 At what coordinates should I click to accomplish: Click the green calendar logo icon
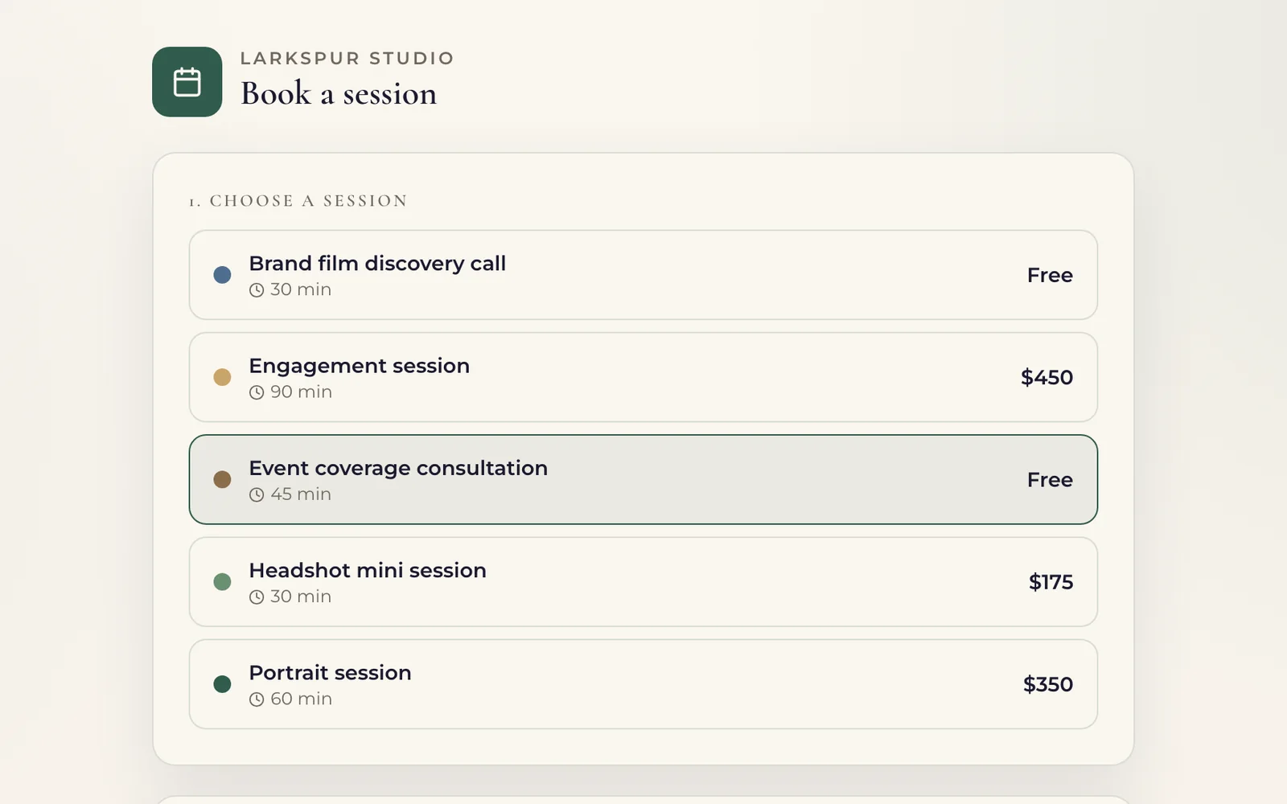pyautogui.click(x=187, y=82)
